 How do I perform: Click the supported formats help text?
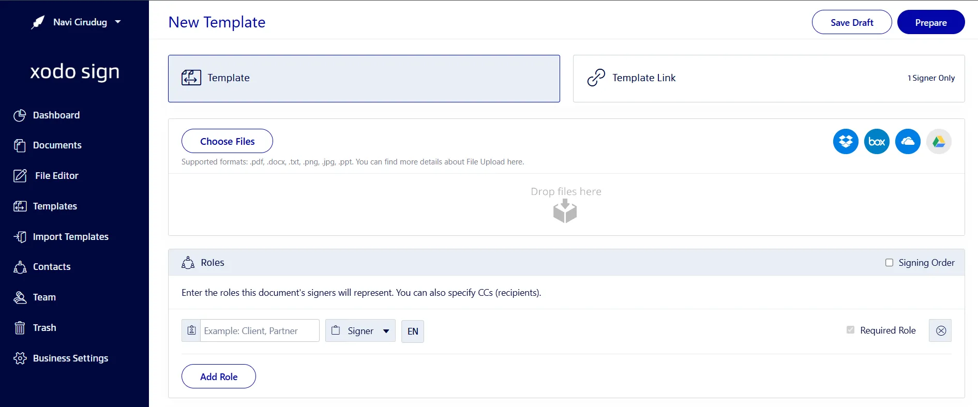353,162
